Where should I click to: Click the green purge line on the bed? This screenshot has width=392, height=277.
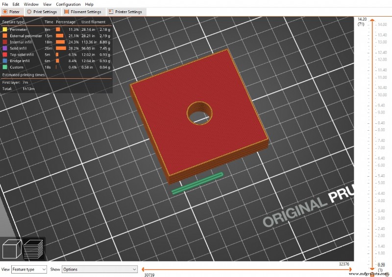197,183
